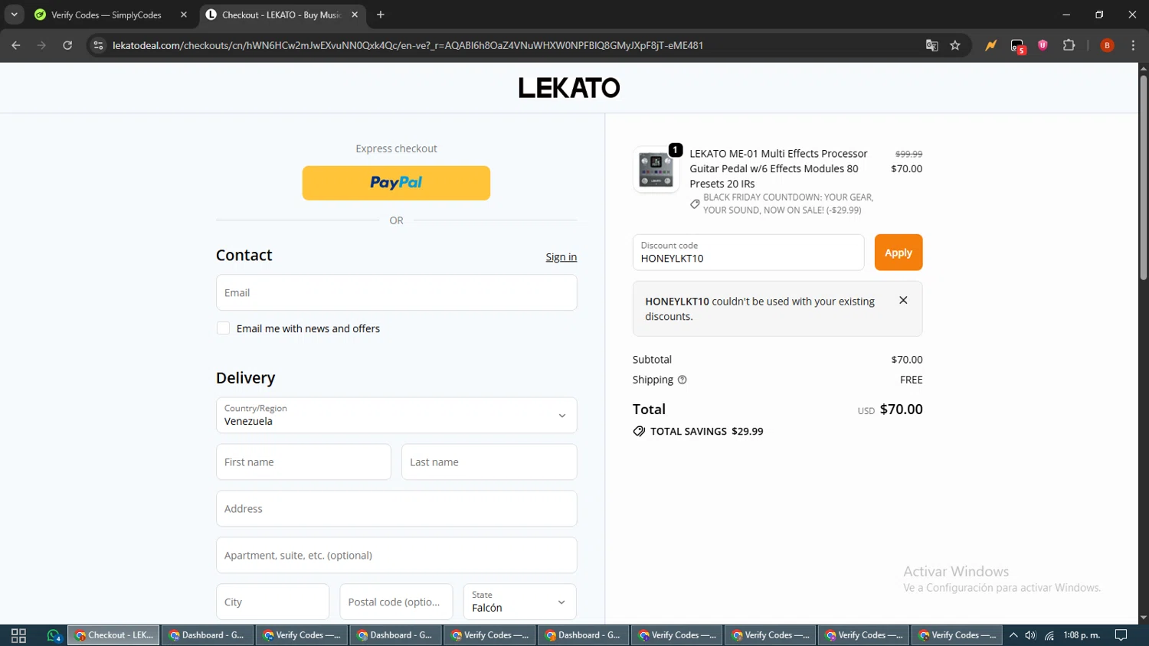Open the Extensions puzzle icon
Image resolution: width=1149 pixels, height=646 pixels.
coord(1069,45)
